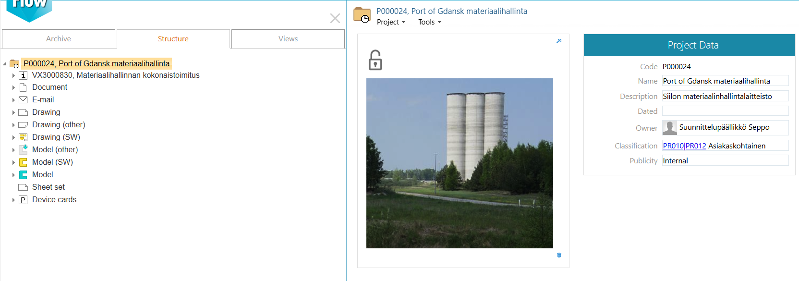The height and width of the screenshot is (281, 799).
Task: Click the trash icon below silo photo
Action: 559,255
